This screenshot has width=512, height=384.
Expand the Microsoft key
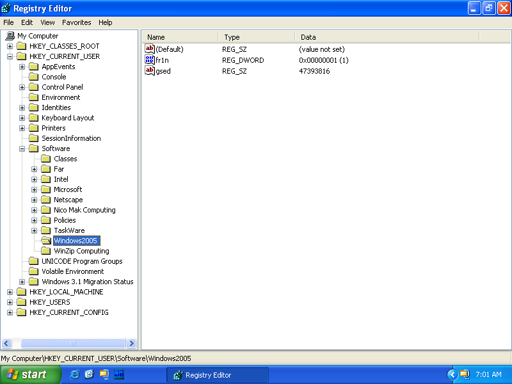(34, 189)
